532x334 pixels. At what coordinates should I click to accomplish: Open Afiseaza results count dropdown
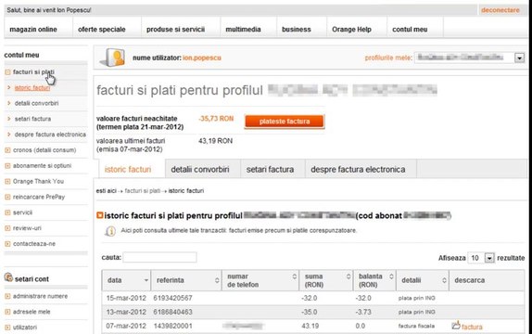pos(489,258)
